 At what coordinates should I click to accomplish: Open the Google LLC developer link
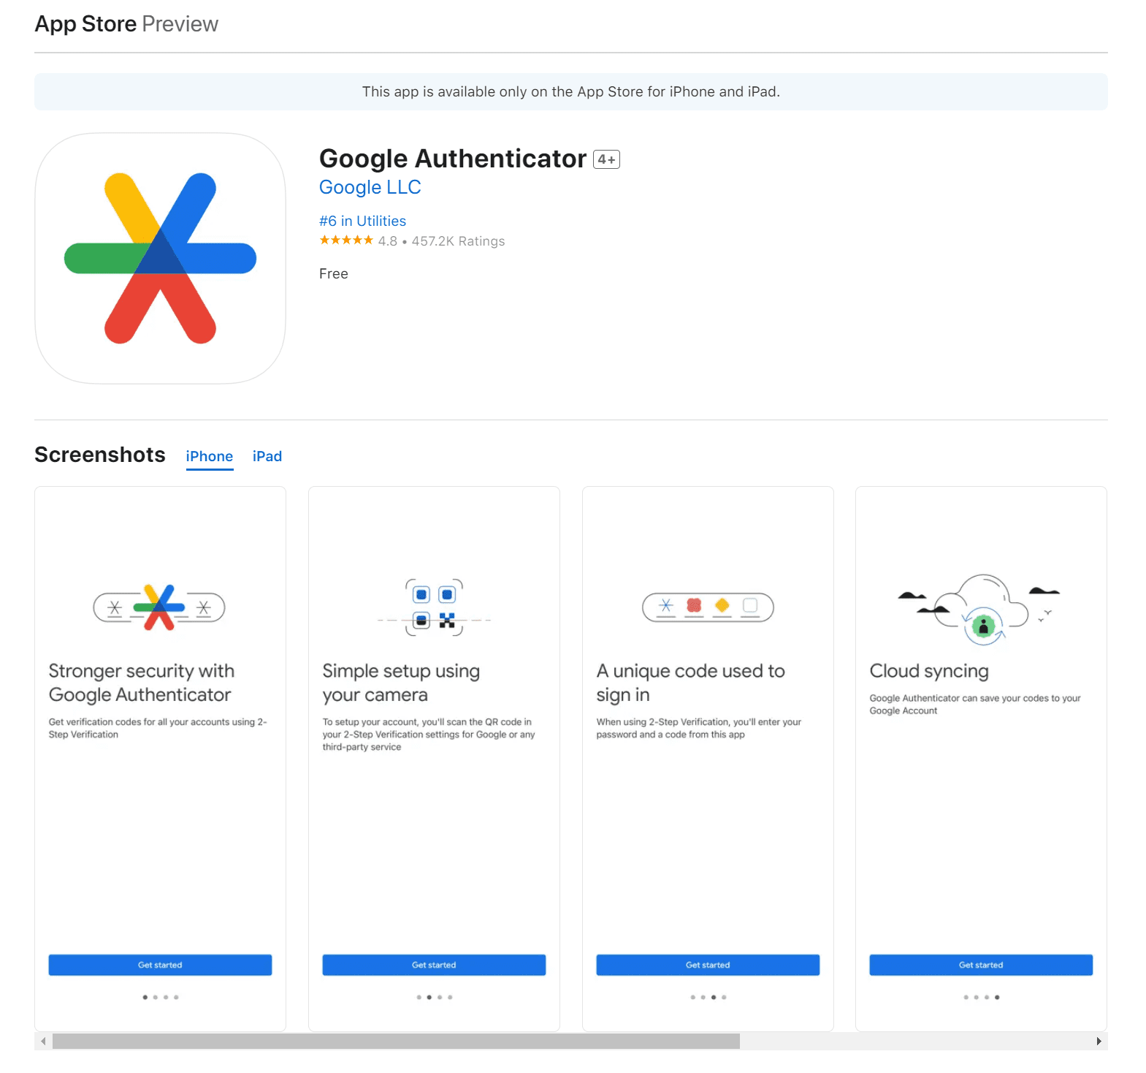click(x=370, y=187)
